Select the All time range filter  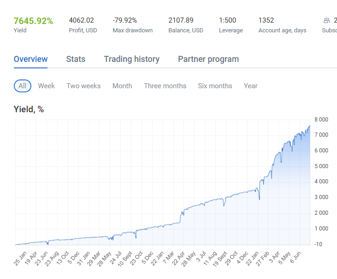(x=23, y=86)
